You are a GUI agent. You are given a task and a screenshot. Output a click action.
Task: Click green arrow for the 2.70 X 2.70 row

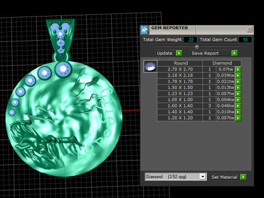[238, 69]
